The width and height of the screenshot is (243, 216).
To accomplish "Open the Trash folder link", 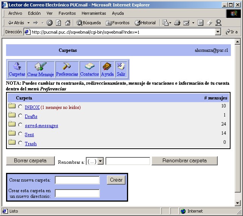I will click(x=31, y=144).
